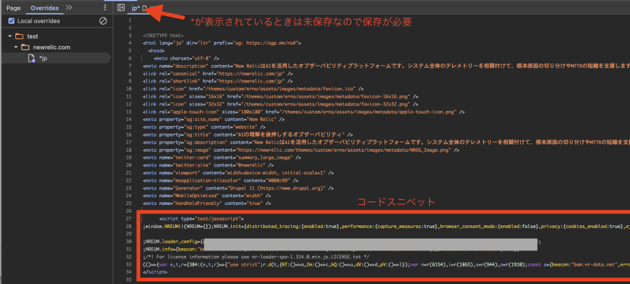Screen dimensions: 630x284
Task: Click the favicon-32x32.png line
Action: point(281,104)
